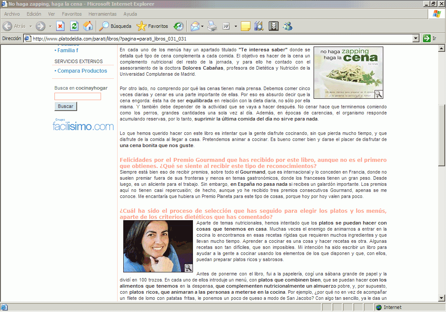Stop page loading with red X icon

[60, 26]
